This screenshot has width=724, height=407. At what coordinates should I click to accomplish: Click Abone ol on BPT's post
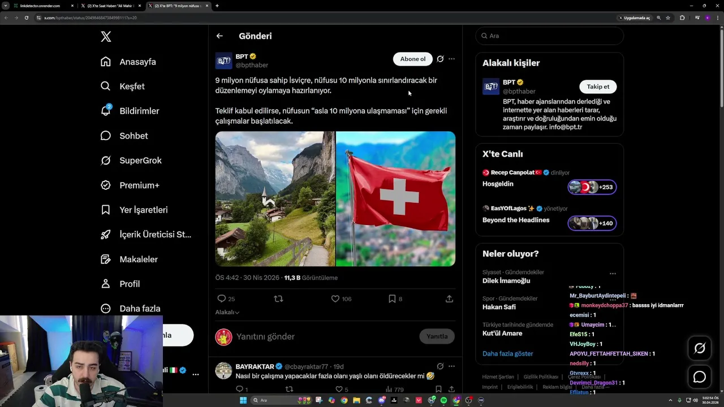[413, 59]
